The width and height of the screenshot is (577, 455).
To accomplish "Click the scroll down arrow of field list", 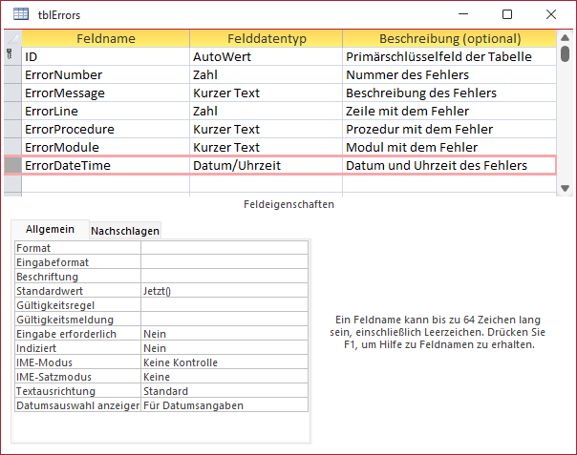I will (x=565, y=189).
